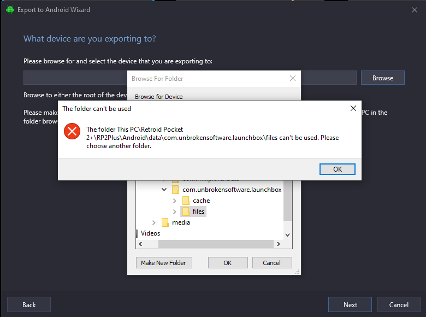
Task: Click the media folder icon
Action: click(165, 222)
